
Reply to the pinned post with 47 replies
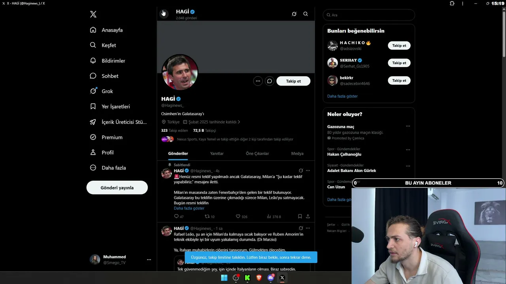coord(179,217)
